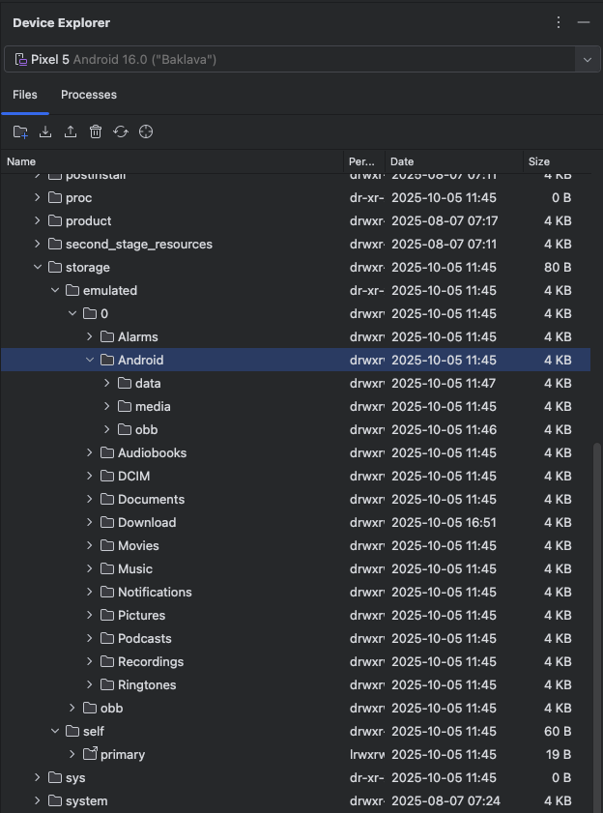Open the Device Explorer options menu
Screen dimensions: 603x813
point(559,22)
